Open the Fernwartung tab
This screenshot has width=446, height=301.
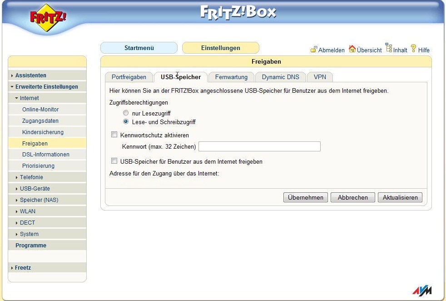tap(231, 77)
